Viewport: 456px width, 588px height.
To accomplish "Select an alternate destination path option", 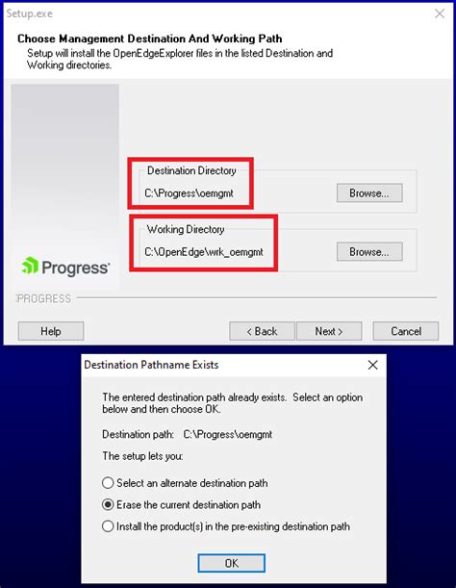I will 108,483.
